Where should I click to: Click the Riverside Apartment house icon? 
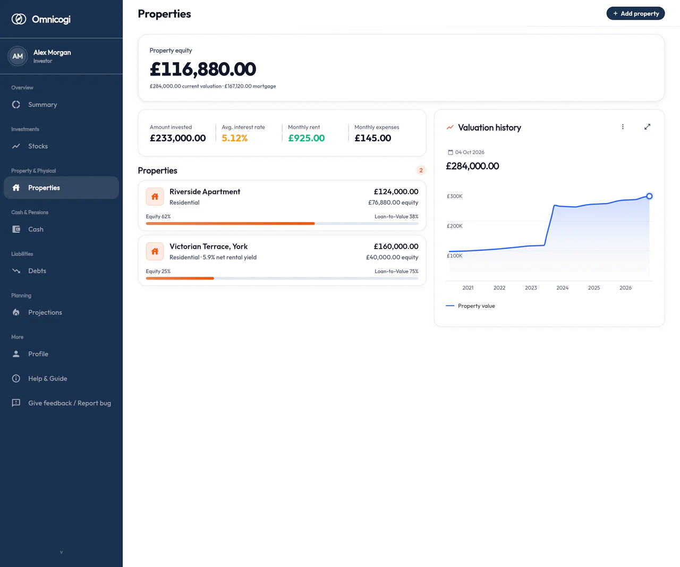pyautogui.click(x=155, y=197)
